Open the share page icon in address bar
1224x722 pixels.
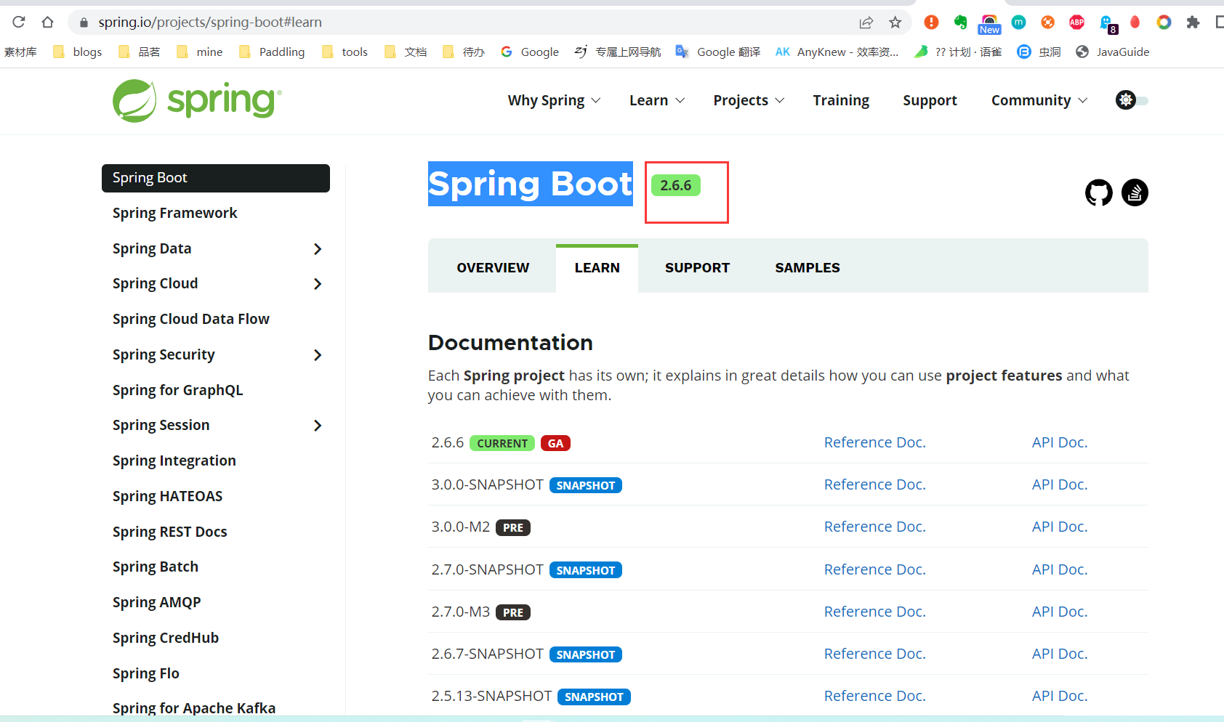point(866,23)
